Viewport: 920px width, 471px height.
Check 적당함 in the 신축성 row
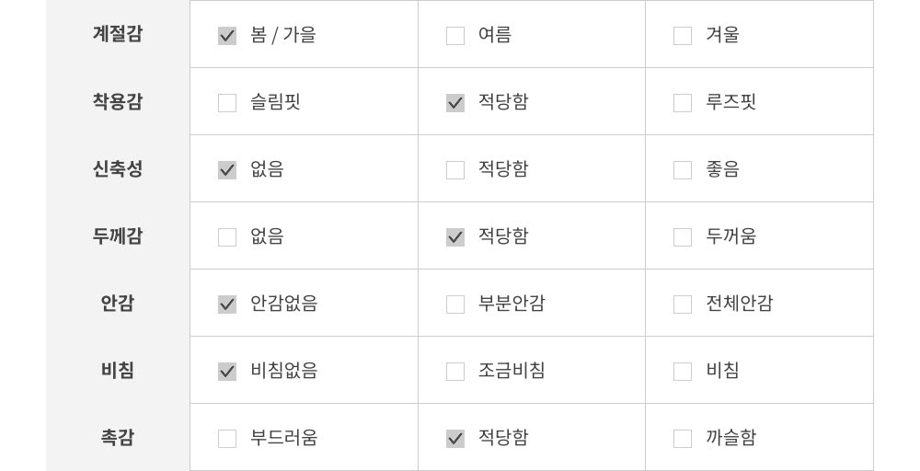point(455,170)
